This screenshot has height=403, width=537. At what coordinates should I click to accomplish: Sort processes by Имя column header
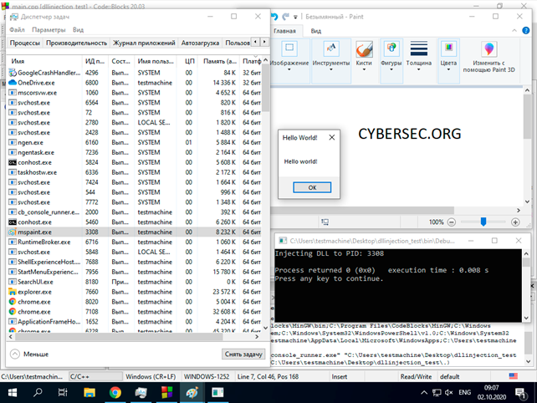[44, 61]
